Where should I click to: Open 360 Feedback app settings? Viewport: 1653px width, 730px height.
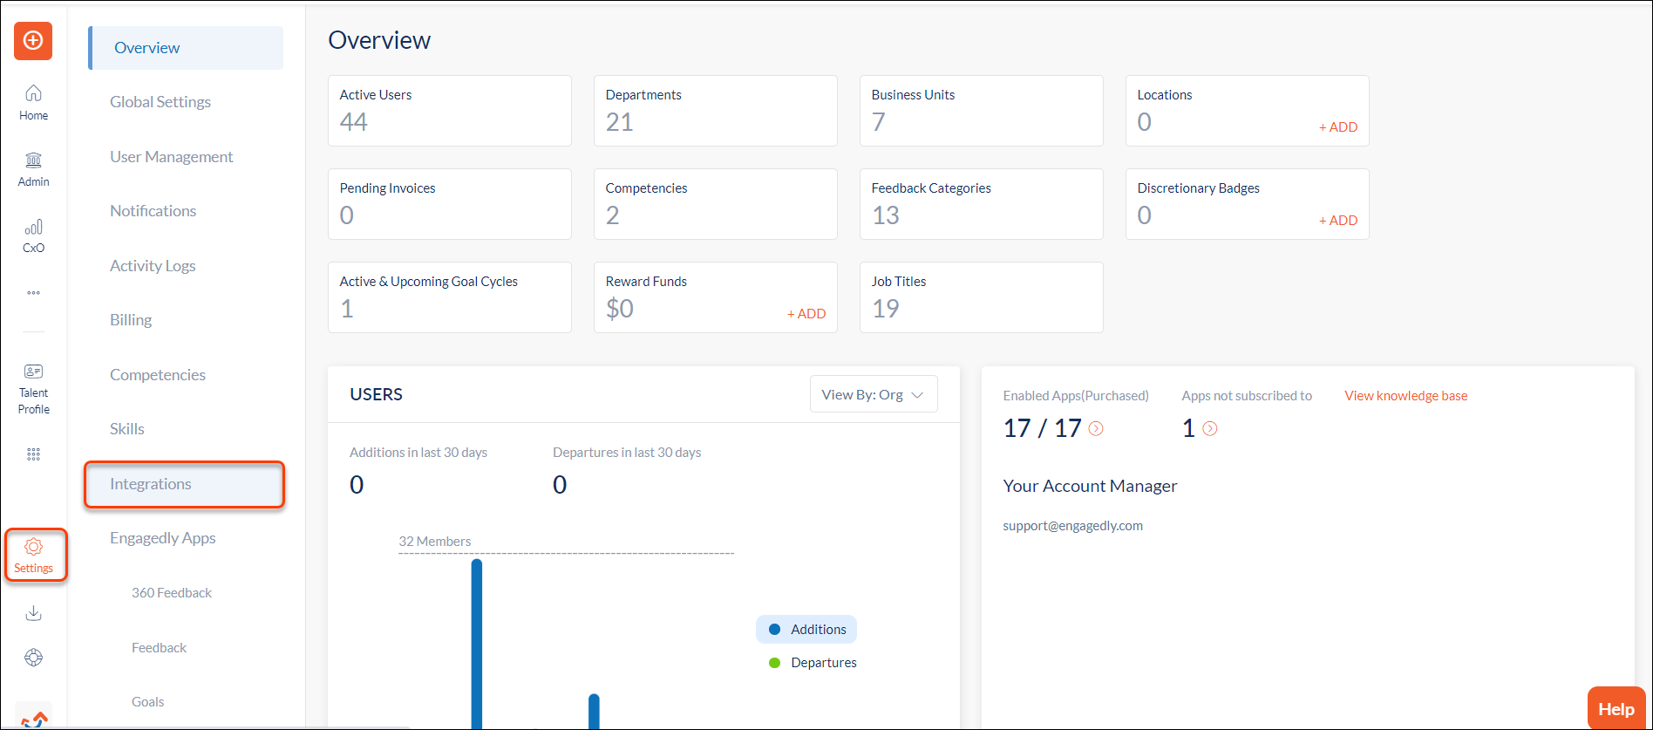172,593
